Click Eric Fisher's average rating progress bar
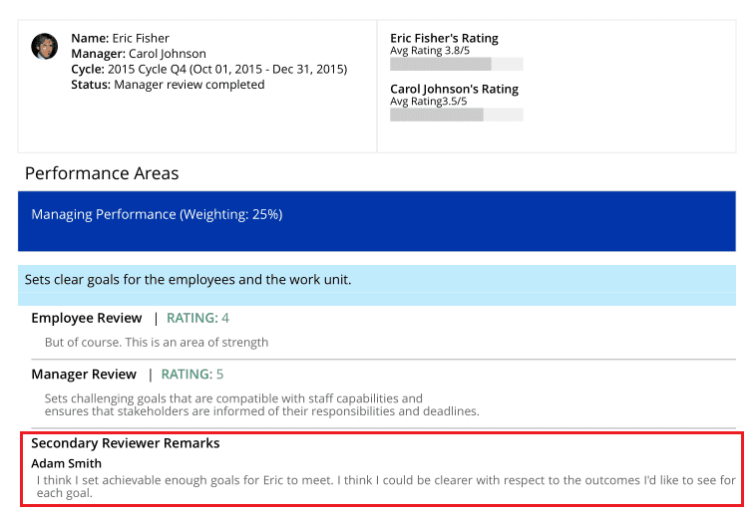755x513 pixels. point(457,64)
